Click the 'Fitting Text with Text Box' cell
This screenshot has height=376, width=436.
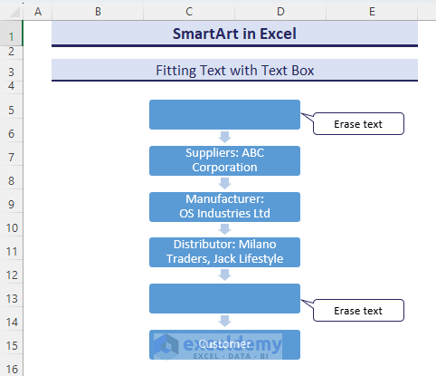pos(234,70)
